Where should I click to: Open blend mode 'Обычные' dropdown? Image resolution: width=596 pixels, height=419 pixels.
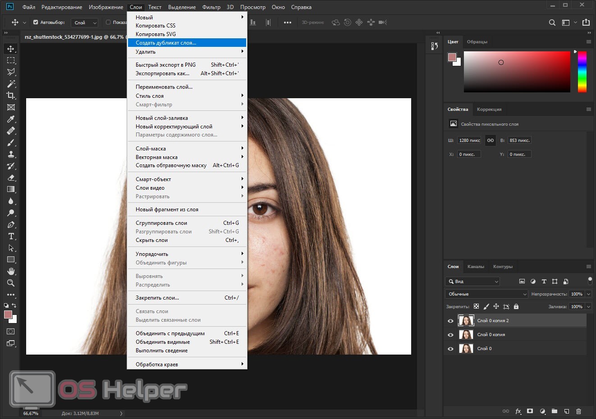(x=486, y=294)
